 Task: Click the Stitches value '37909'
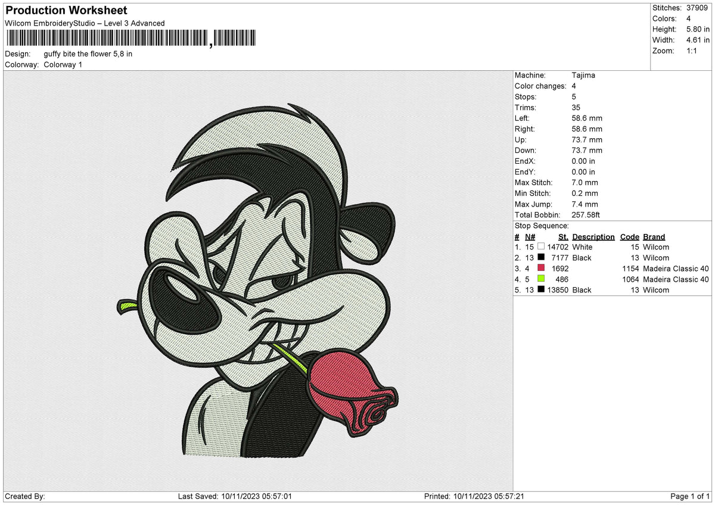[697, 8]
